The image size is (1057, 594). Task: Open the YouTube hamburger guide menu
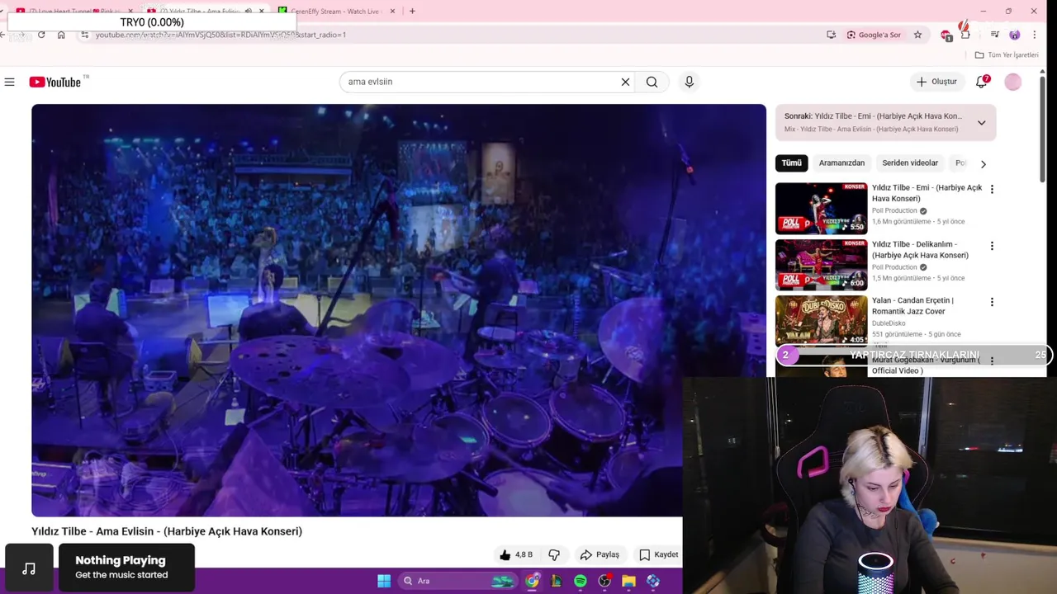point(9,82)
